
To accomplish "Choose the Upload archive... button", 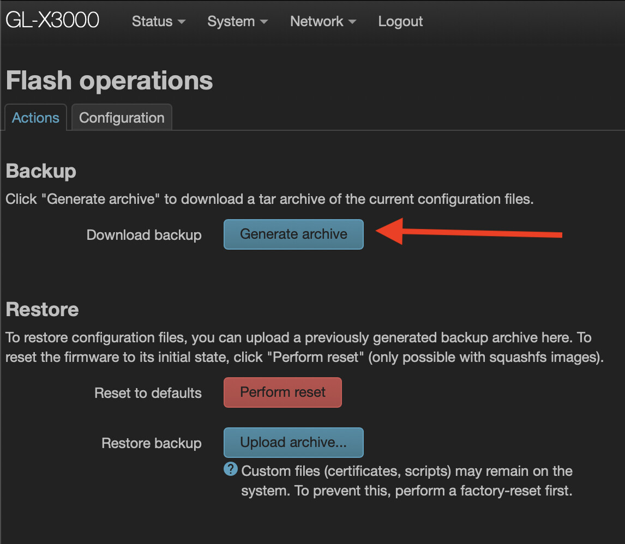I will (293, 443).
